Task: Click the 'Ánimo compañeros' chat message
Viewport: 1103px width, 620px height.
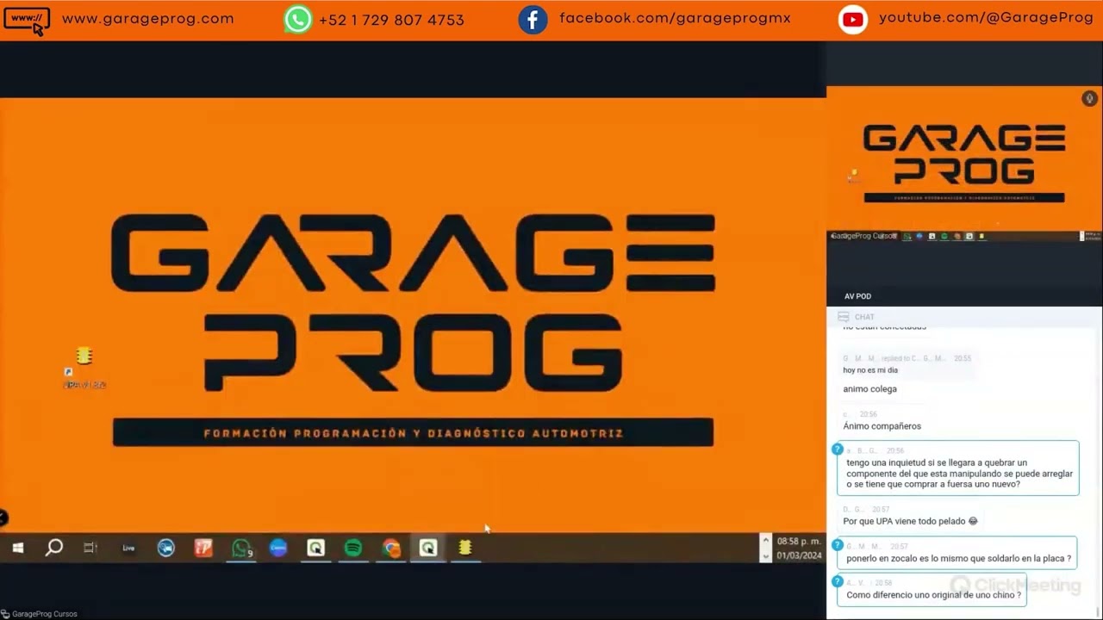Action: click(882, 426)
